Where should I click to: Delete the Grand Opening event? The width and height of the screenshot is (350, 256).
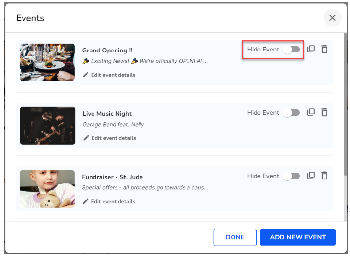(324, 49)
